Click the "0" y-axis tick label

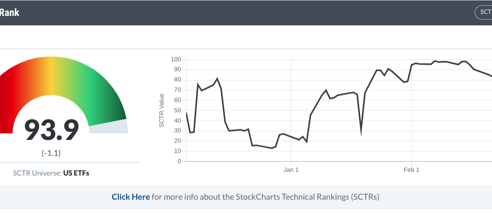click(x=179, y=161)
